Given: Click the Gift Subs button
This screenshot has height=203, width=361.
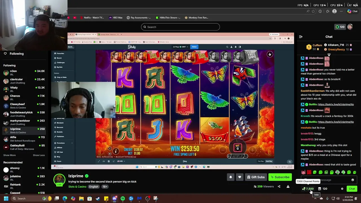Looking at the screenshot, I should [x=256, y=177].
